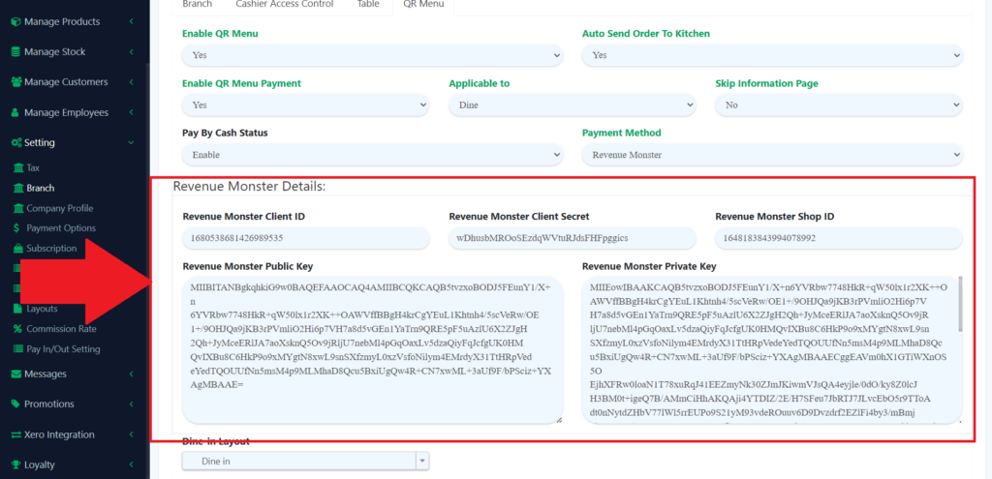Open the Skip Information Page dropdown

coord(838,105)
